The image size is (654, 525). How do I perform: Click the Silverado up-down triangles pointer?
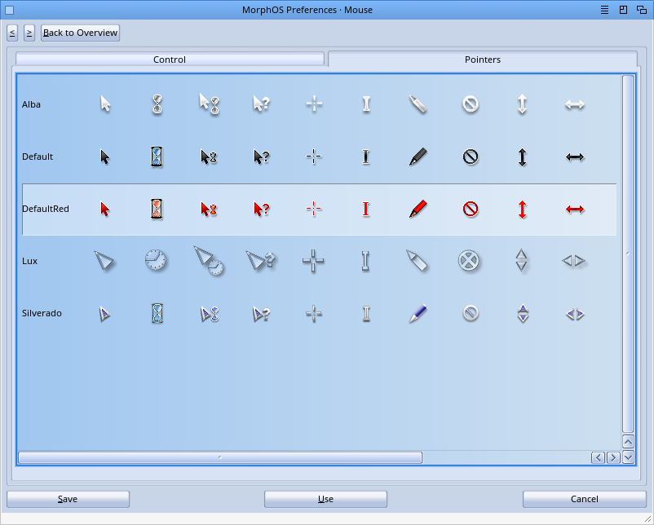[523, 314]
